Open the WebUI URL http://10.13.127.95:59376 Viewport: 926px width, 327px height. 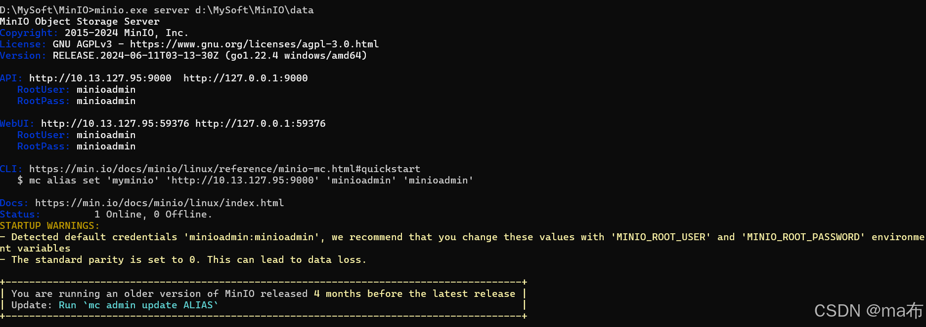[x=115, y=123]
